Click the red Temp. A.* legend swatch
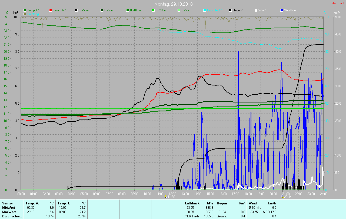The height and width of the screenshot is (219, 346). pyautogui.click(x=51, y=10)
